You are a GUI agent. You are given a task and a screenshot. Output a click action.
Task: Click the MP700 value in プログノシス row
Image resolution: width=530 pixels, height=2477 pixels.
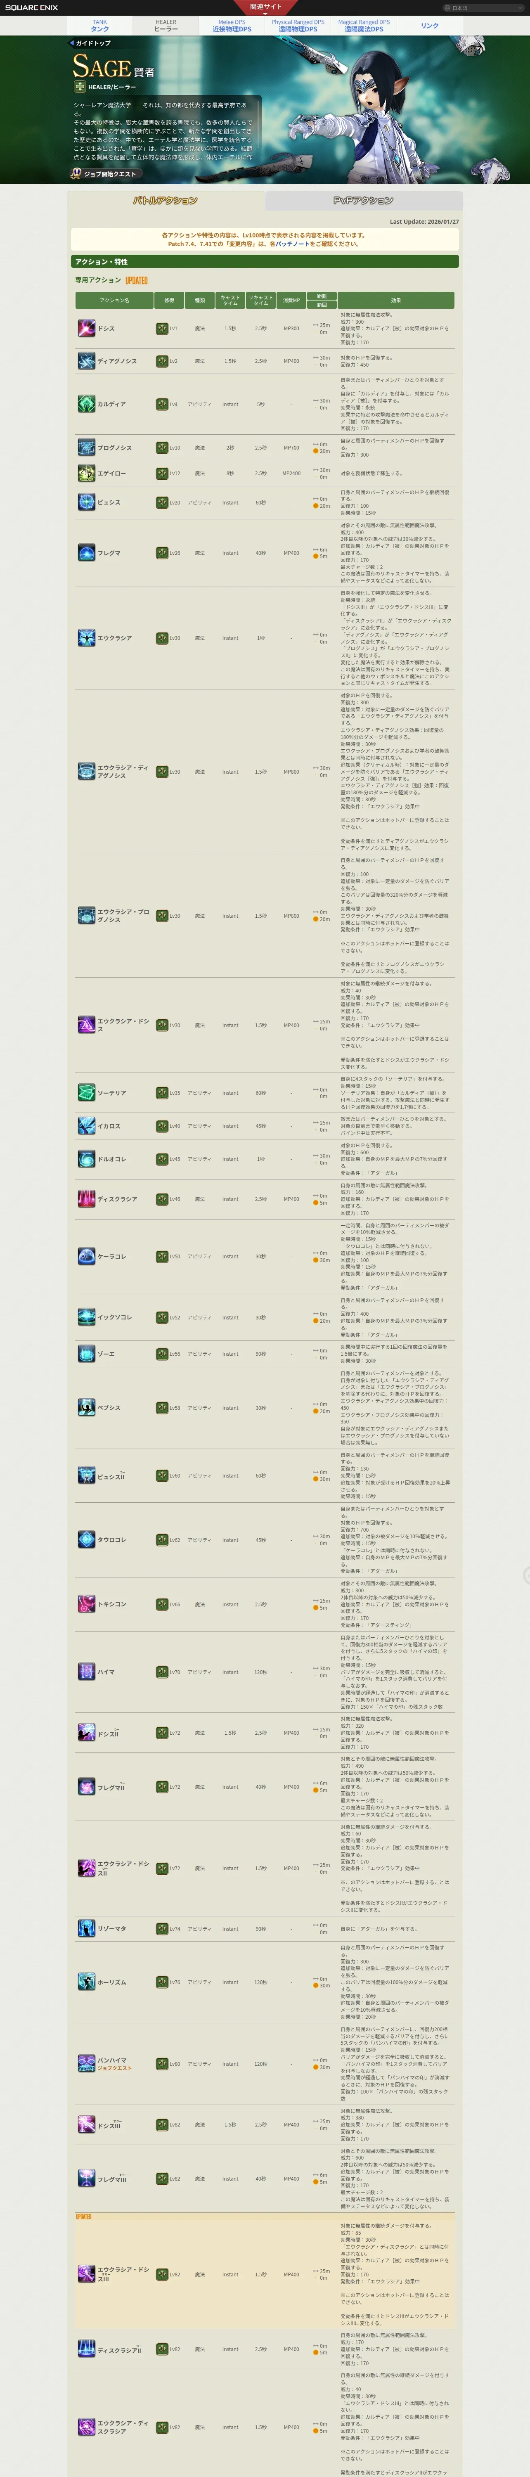tap(291, 447)
